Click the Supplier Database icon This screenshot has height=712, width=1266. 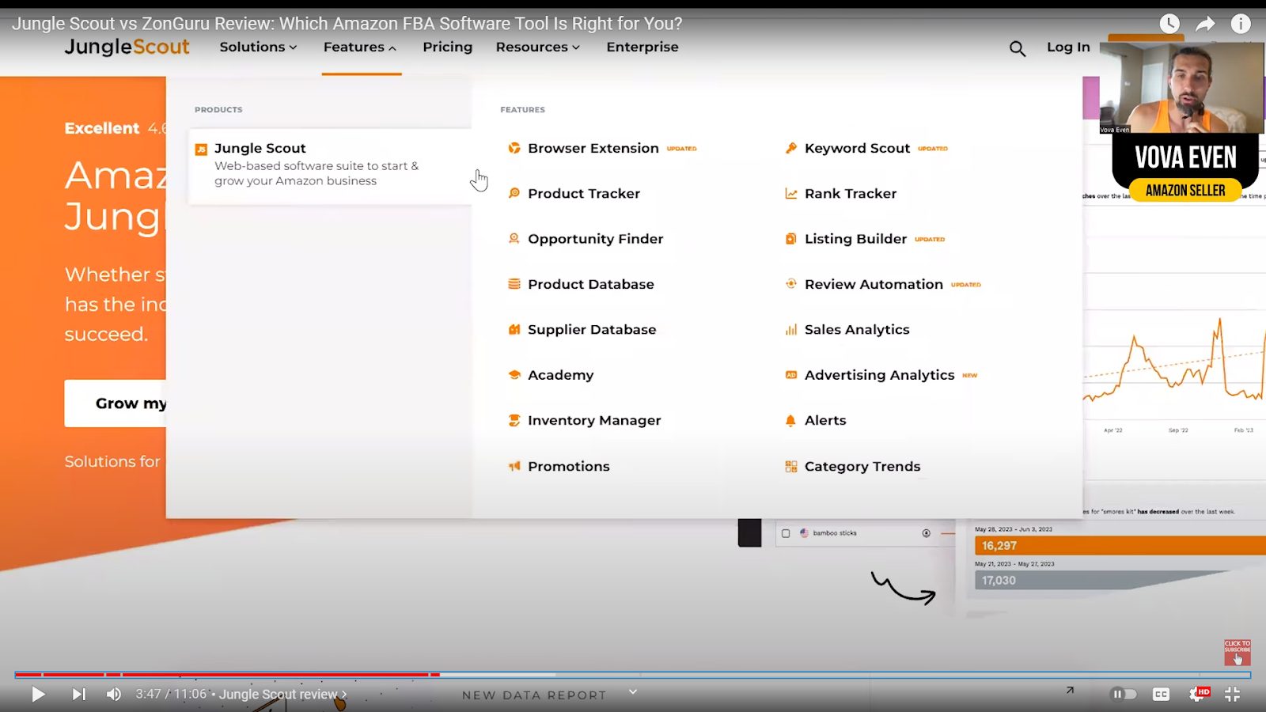tap(514, 329)
